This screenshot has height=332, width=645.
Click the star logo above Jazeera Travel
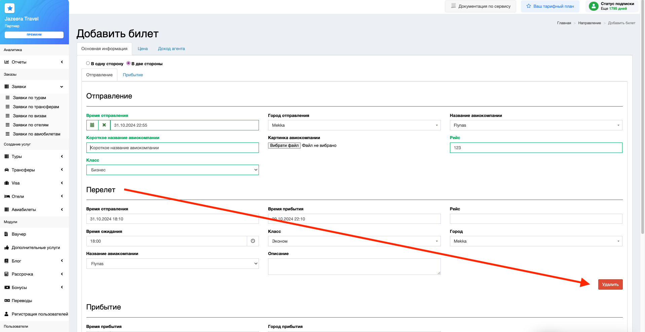point(10,8)
